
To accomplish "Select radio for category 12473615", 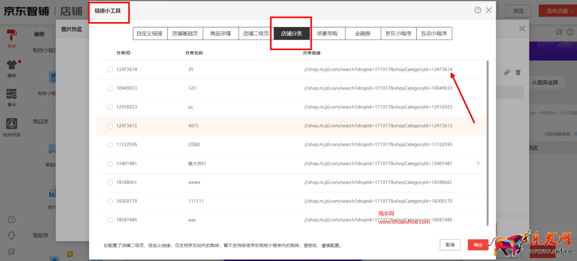I will [110, 126].
